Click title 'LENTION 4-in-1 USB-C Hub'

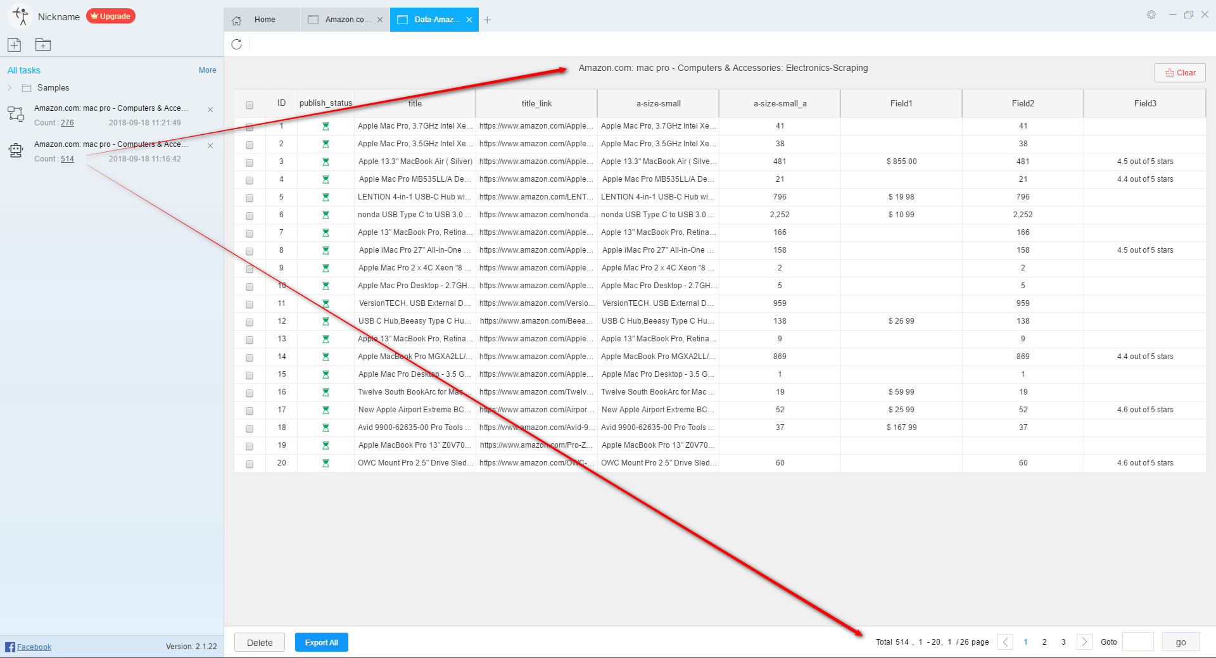point(415,197)
